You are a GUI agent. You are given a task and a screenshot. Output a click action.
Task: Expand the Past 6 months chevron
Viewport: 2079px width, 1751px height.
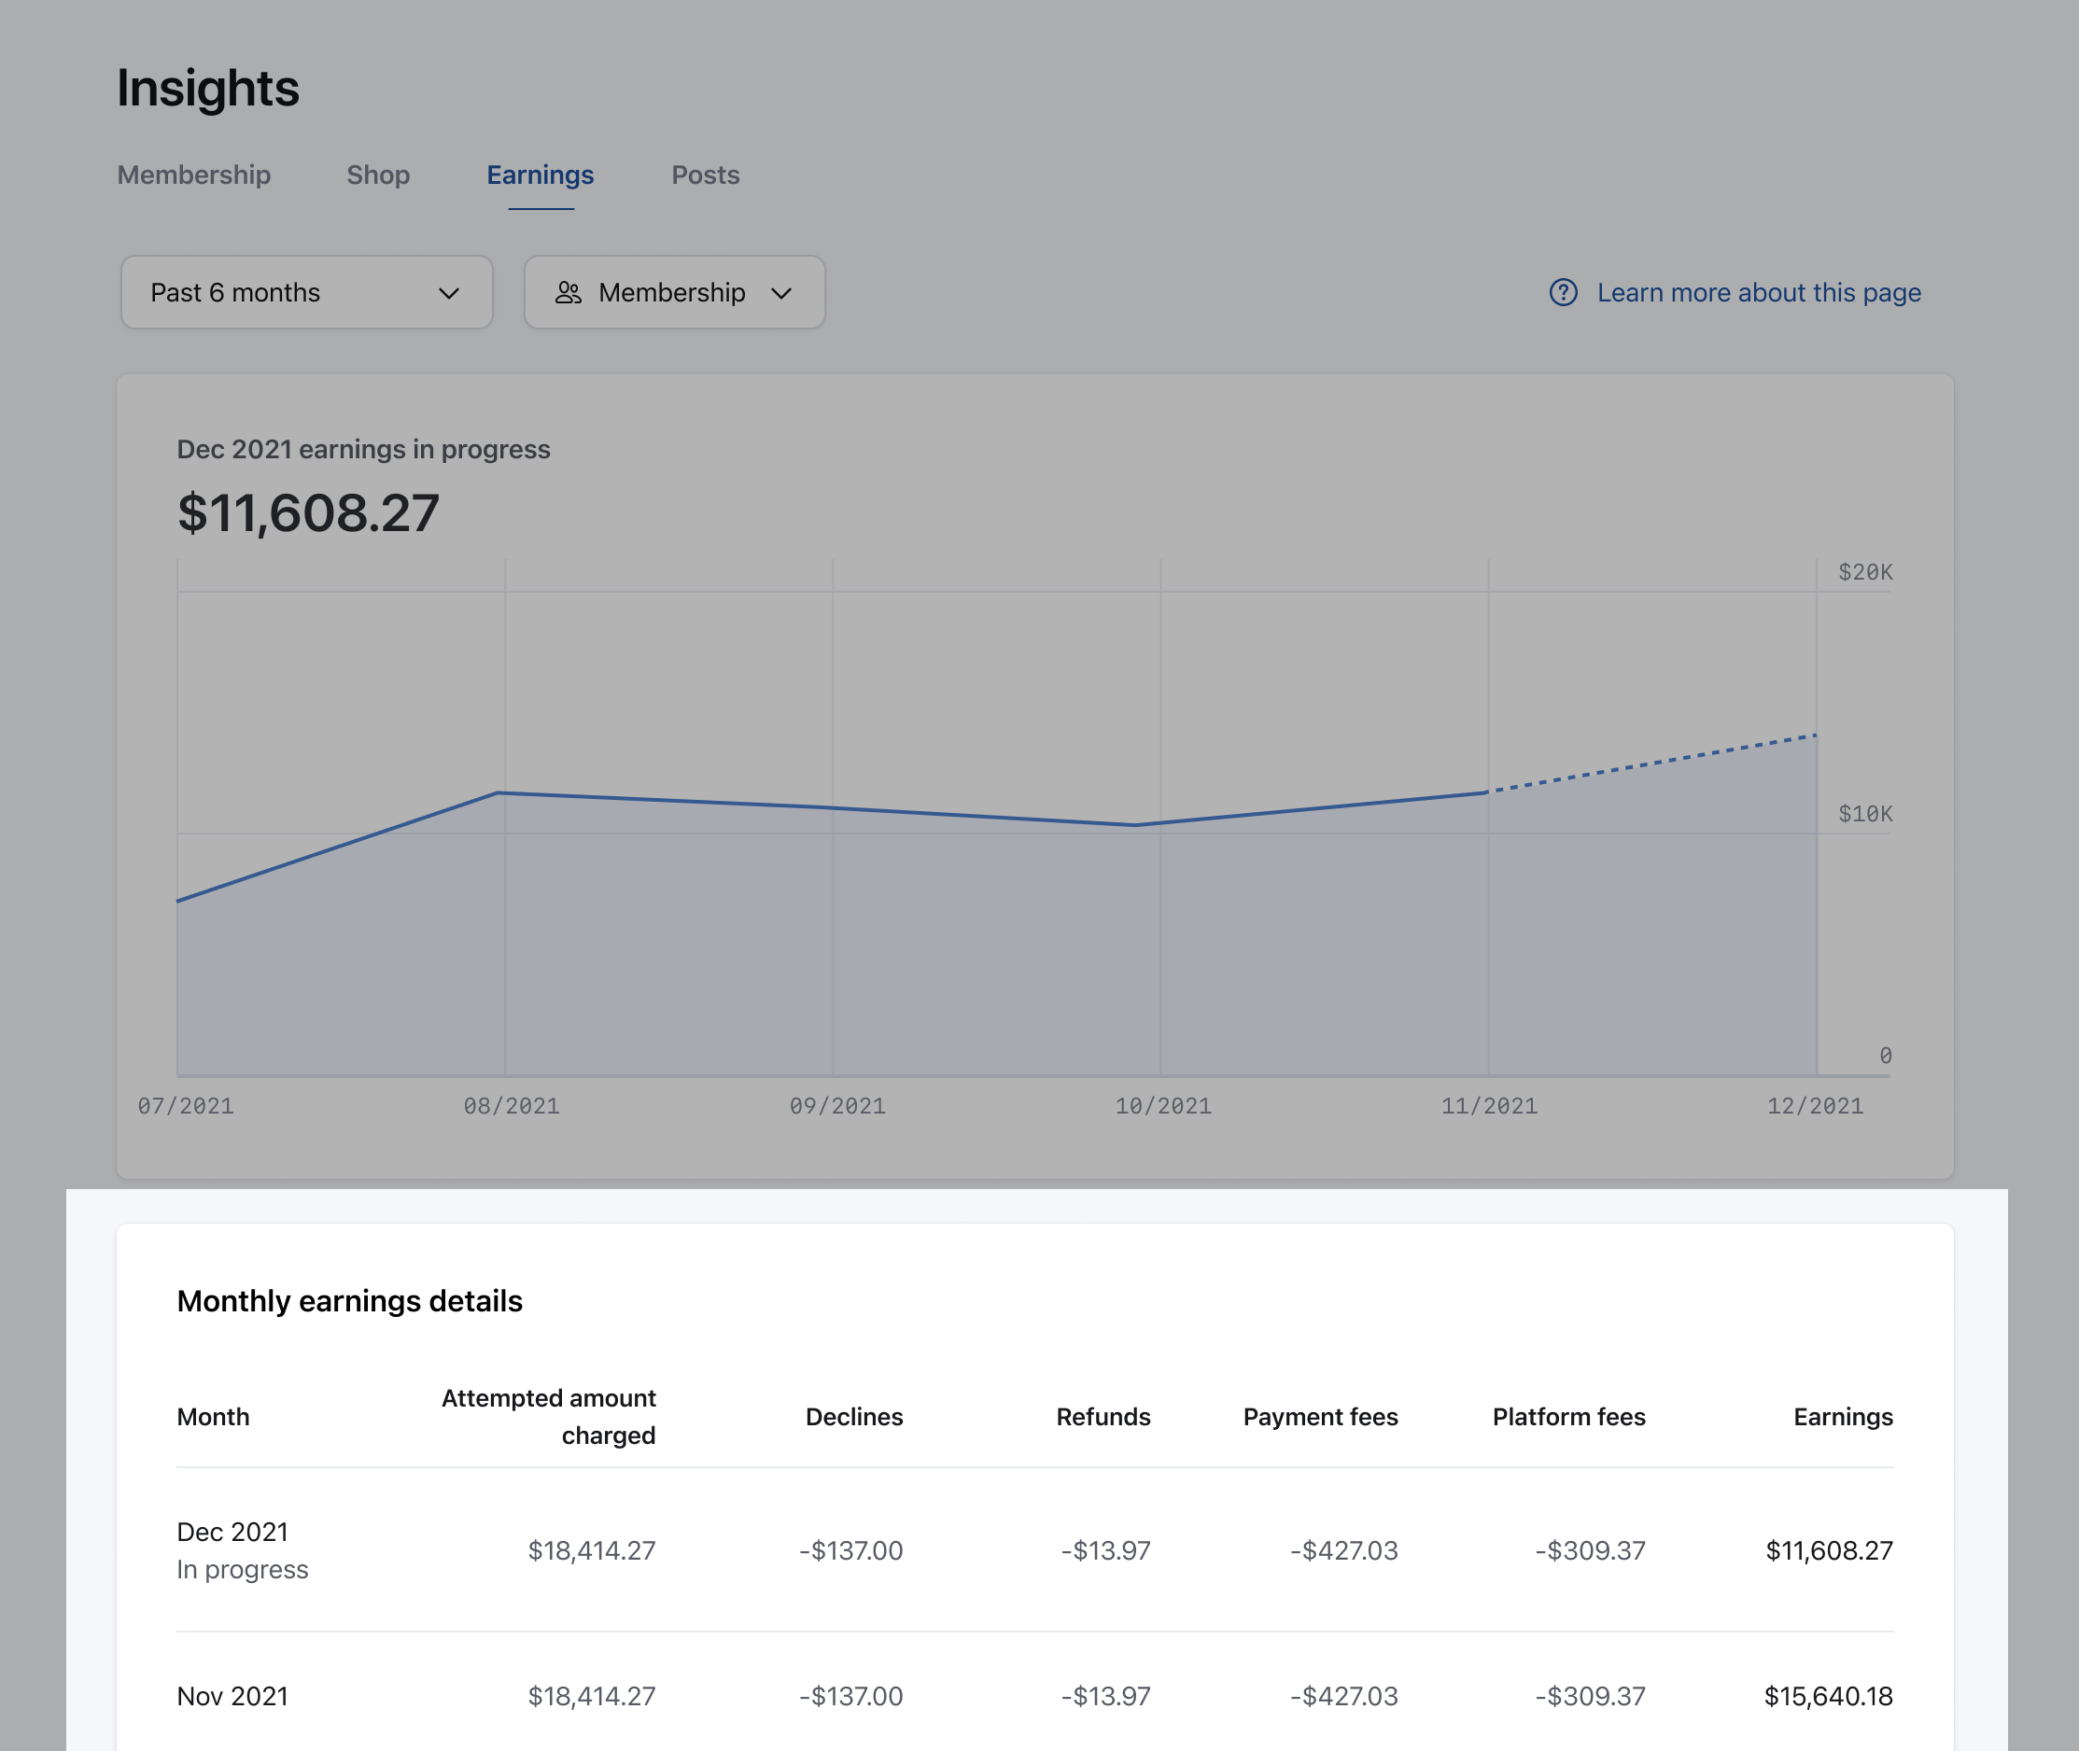click(449, 294)
